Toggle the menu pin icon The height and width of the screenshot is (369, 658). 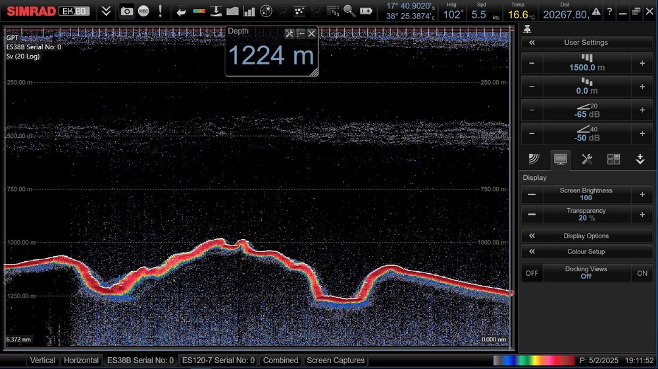click(x=528, y=29)
